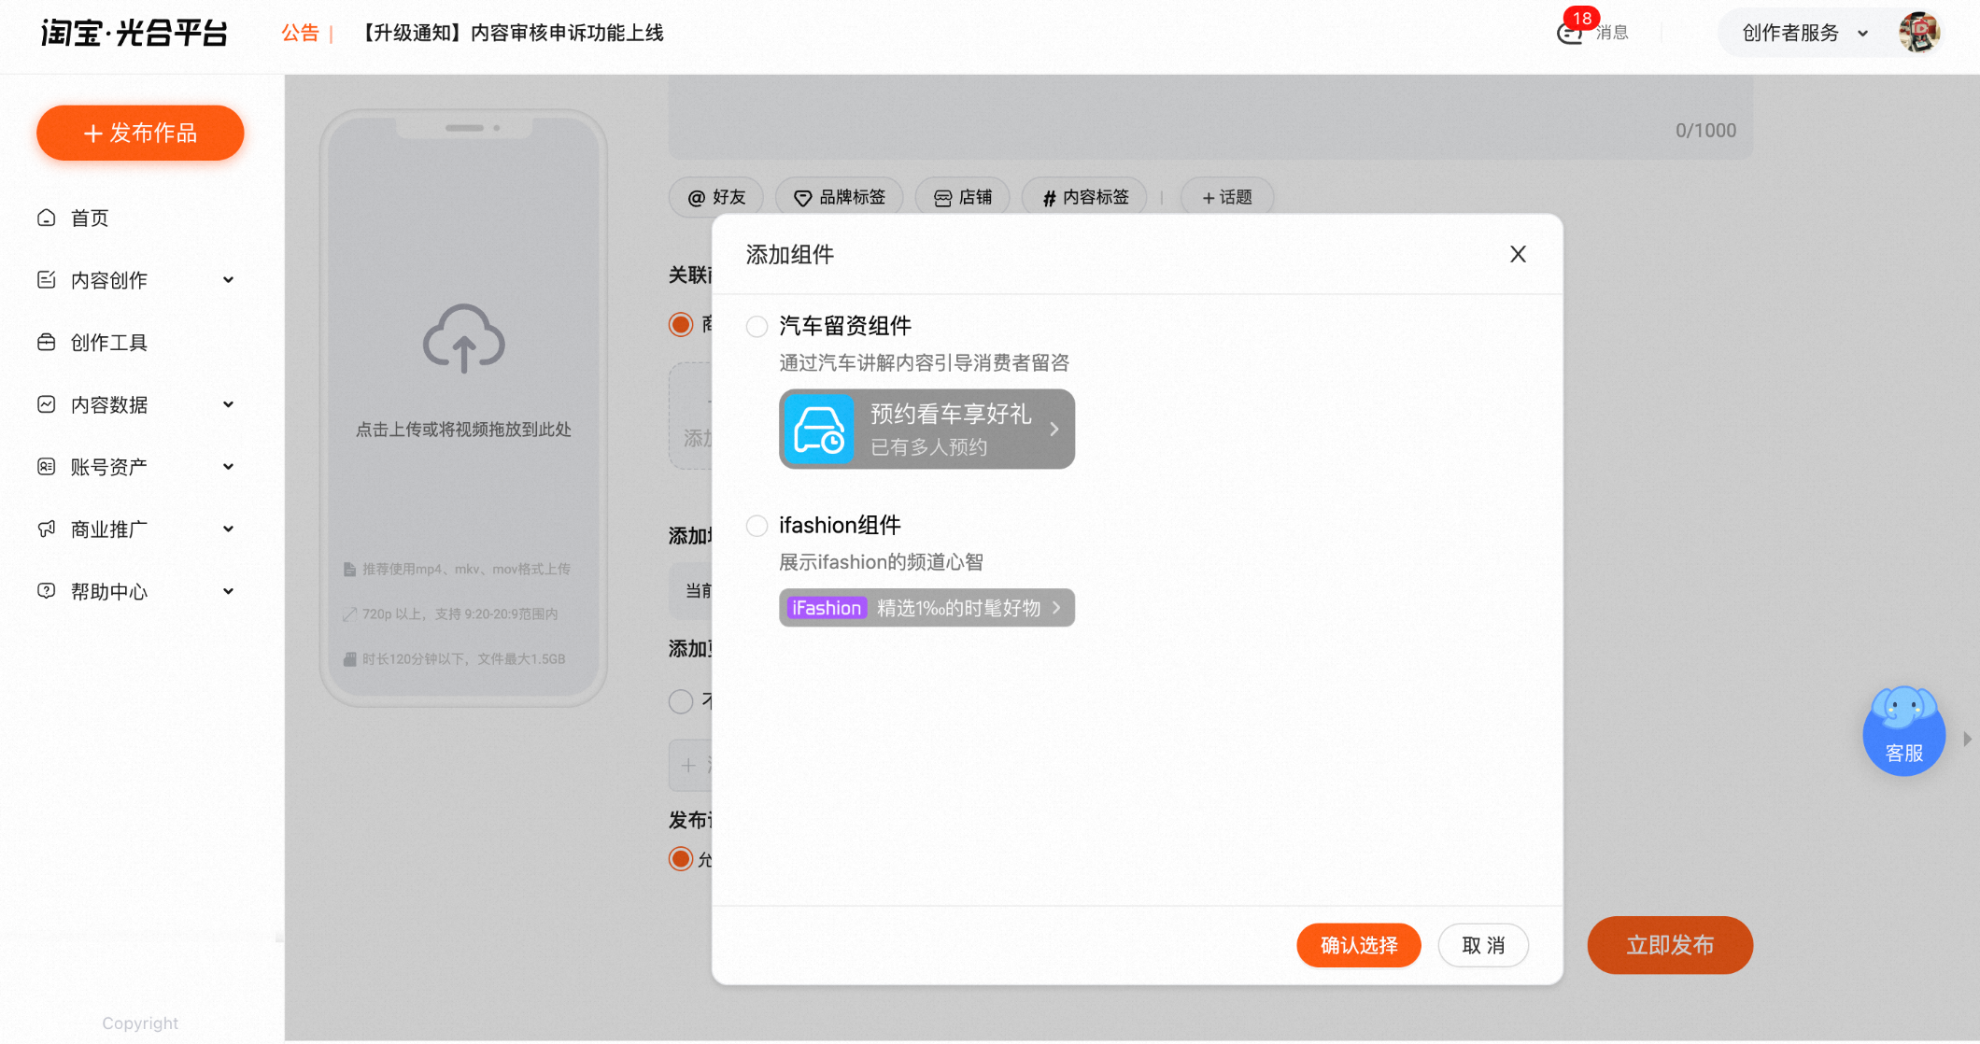Image resolution: width=1980 pixels, height=1044 pixels.
Task: Click the 确认选择 confirm button
Action: [1359, 945]
